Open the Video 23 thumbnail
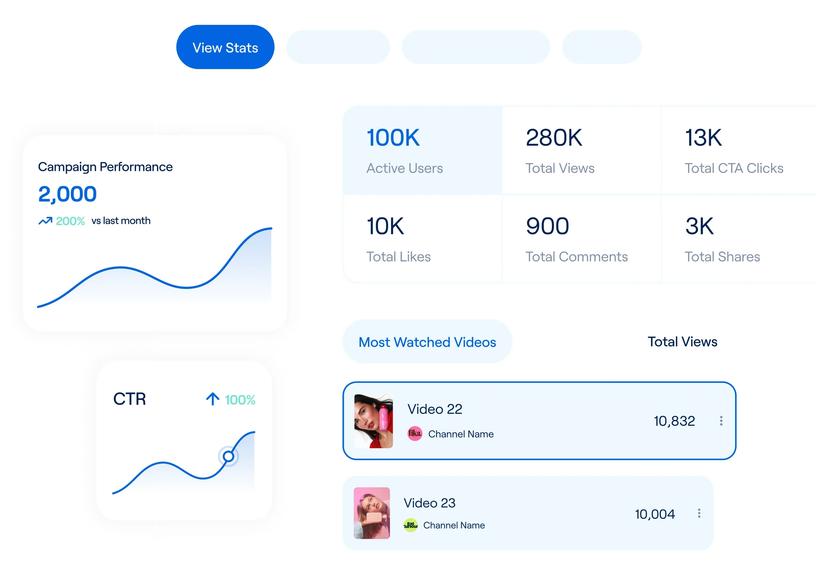This screenshot has width=817, height=565. coord(372,513)
